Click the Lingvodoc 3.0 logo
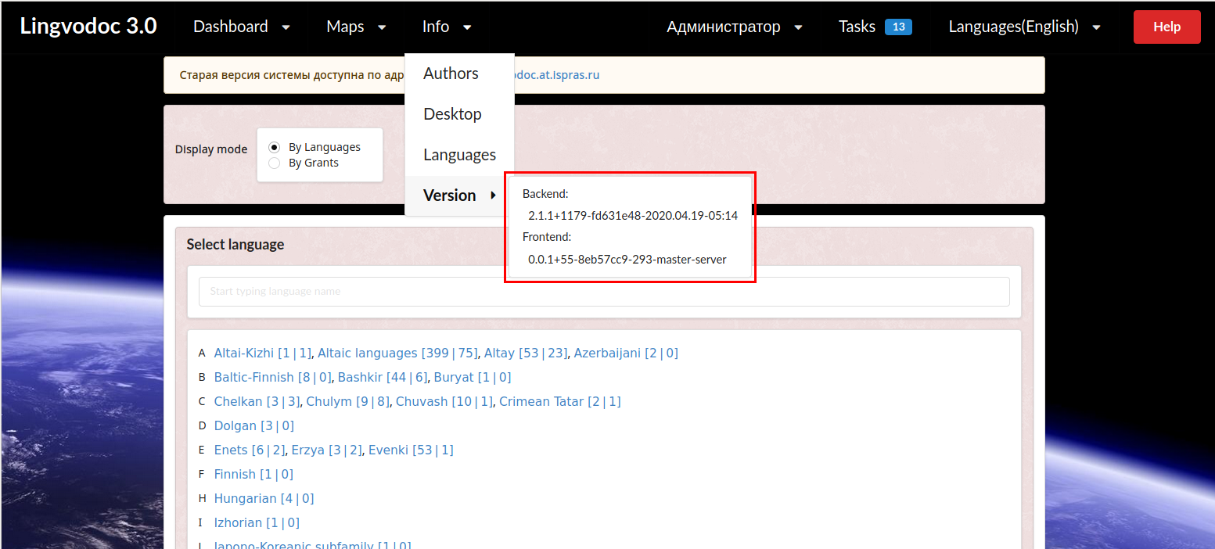Image resolution: width=1215 pixels, height=549 pixels. (88, 25)
